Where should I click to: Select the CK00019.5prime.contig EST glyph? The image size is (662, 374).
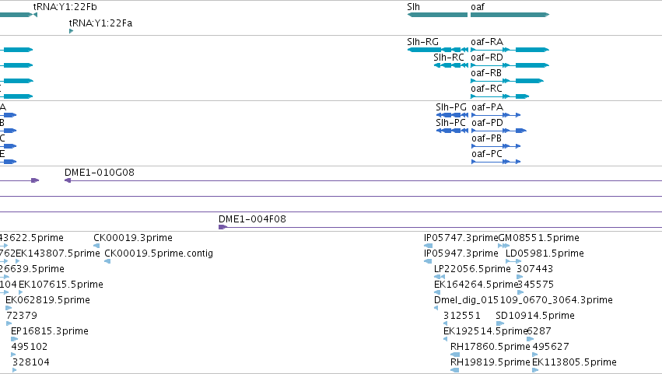107,261
